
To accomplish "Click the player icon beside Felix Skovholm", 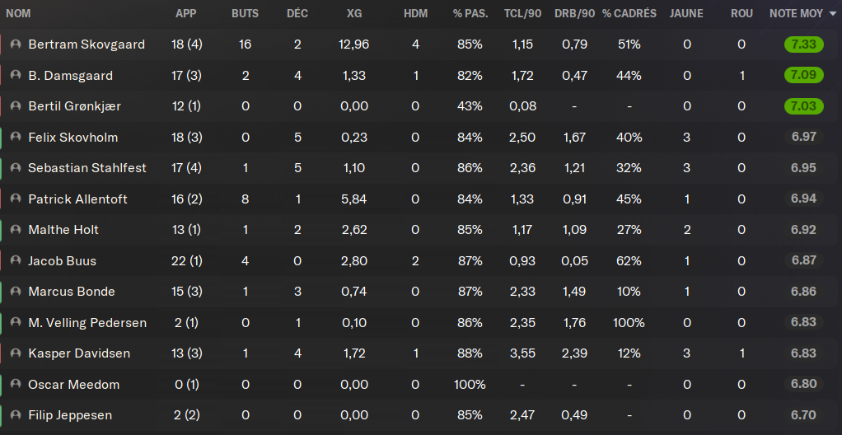I will 16,138.
